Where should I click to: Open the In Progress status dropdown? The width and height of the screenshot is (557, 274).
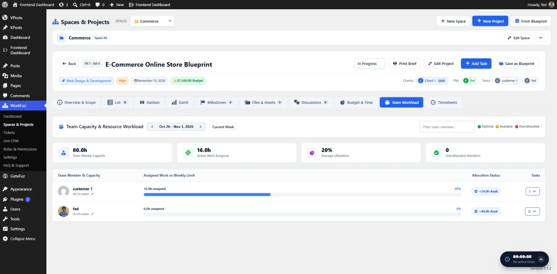[x=369, y=64]
